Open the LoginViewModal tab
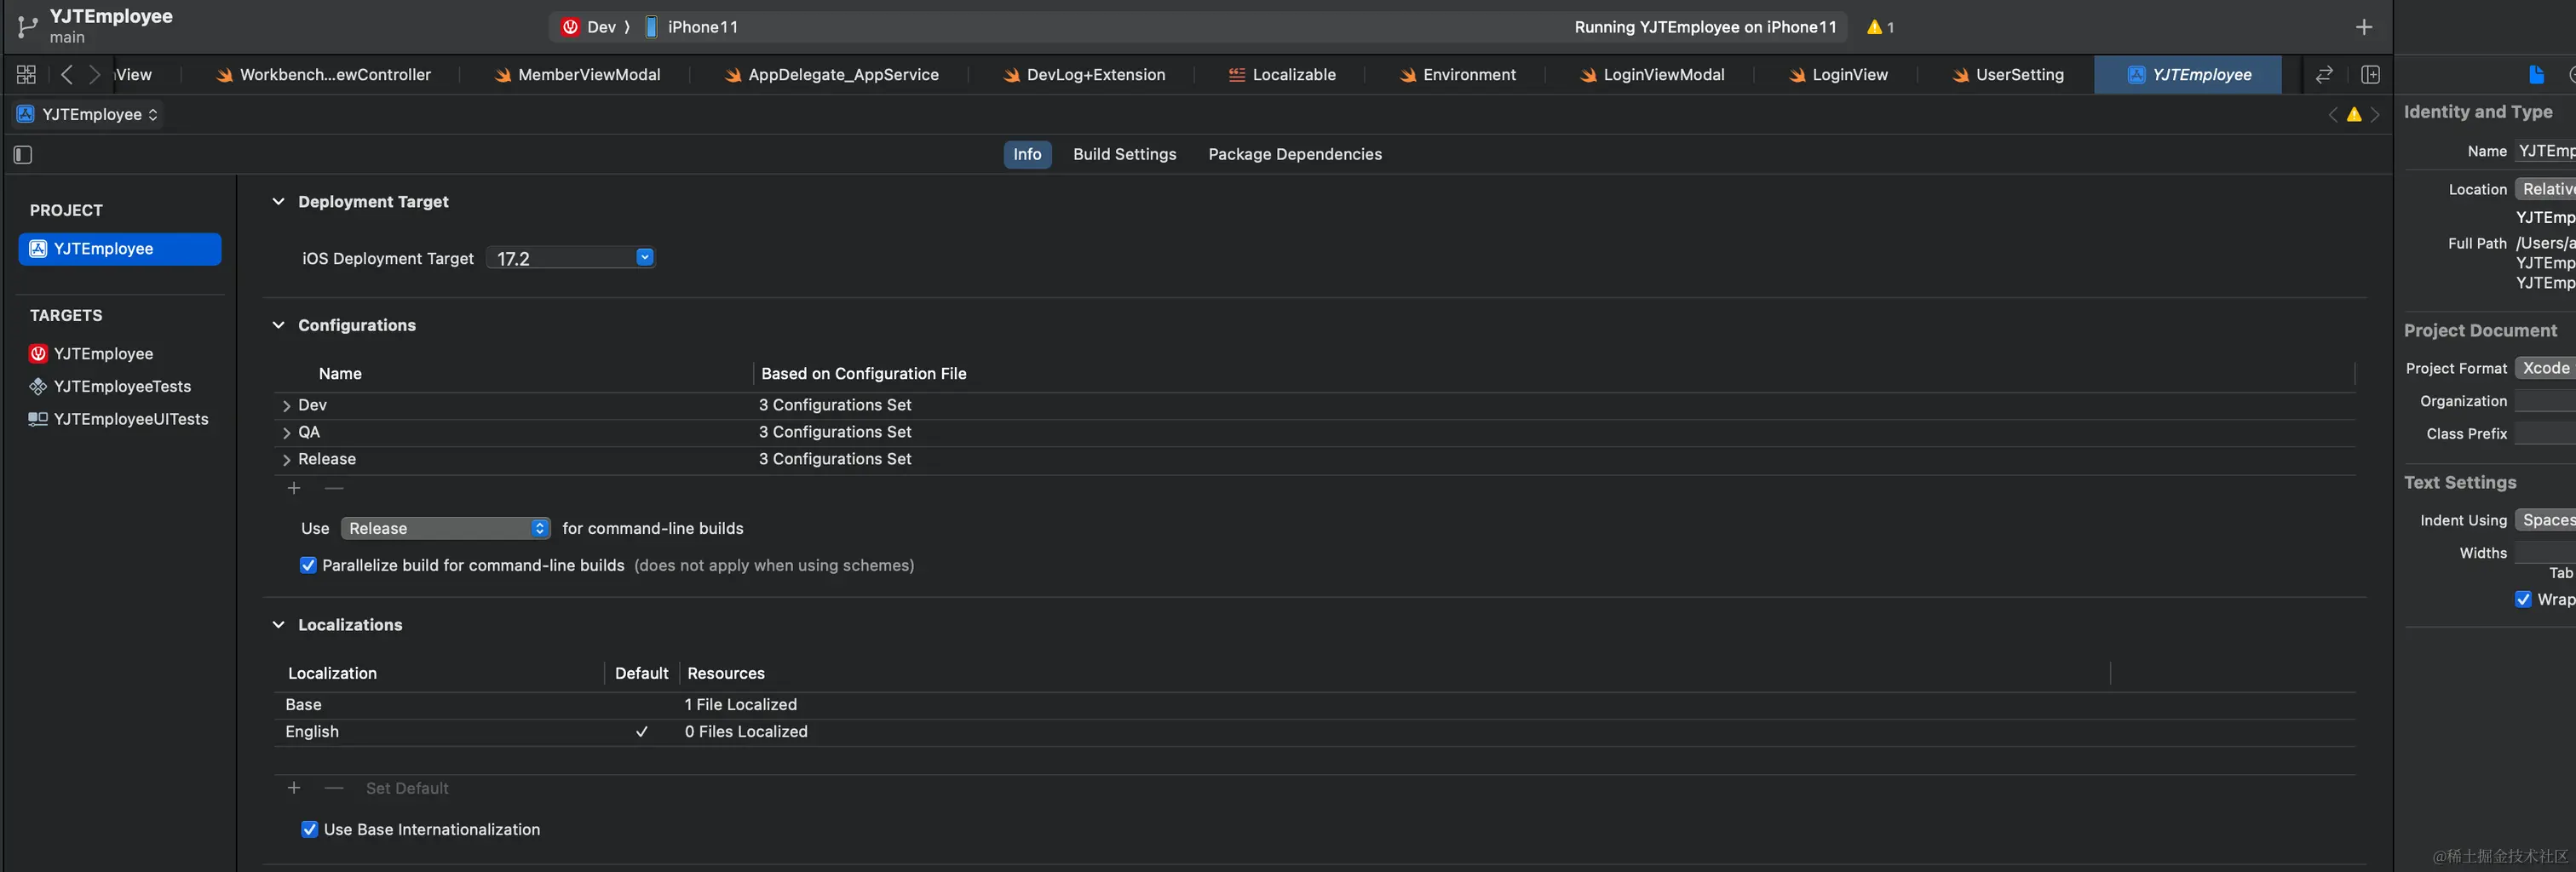Image resolution: width=2576 pixels, height=872 pixels. point(1652,75)
